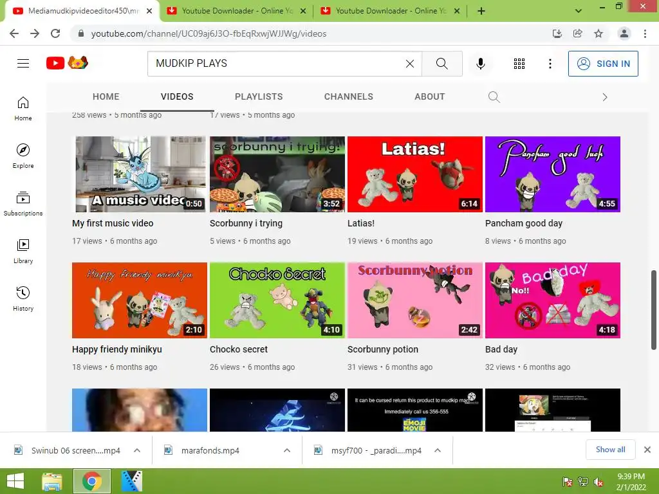Open 'Happy friendy minikyu' title link
The image size is (659, 494).
tap(117, 349)
